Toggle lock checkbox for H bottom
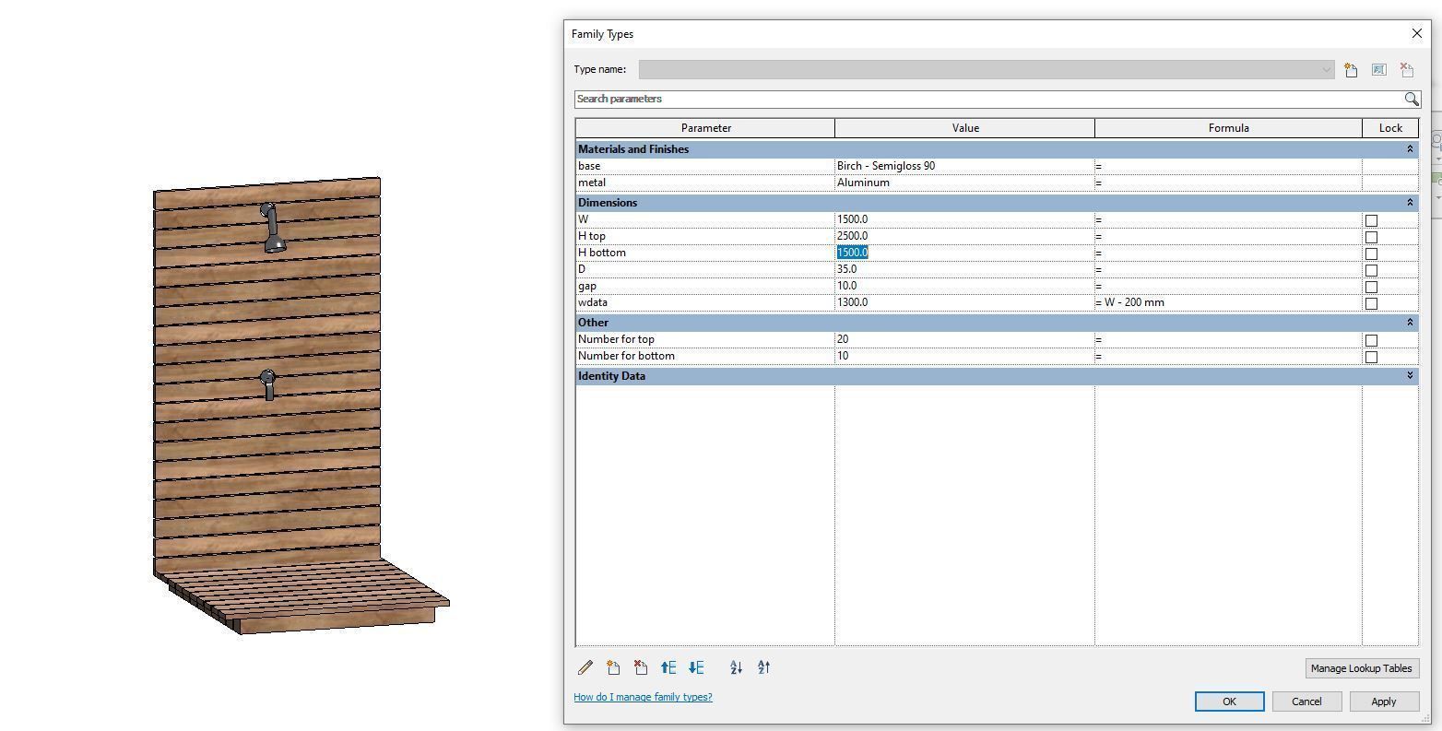1442x731 pixels. 1371,253
